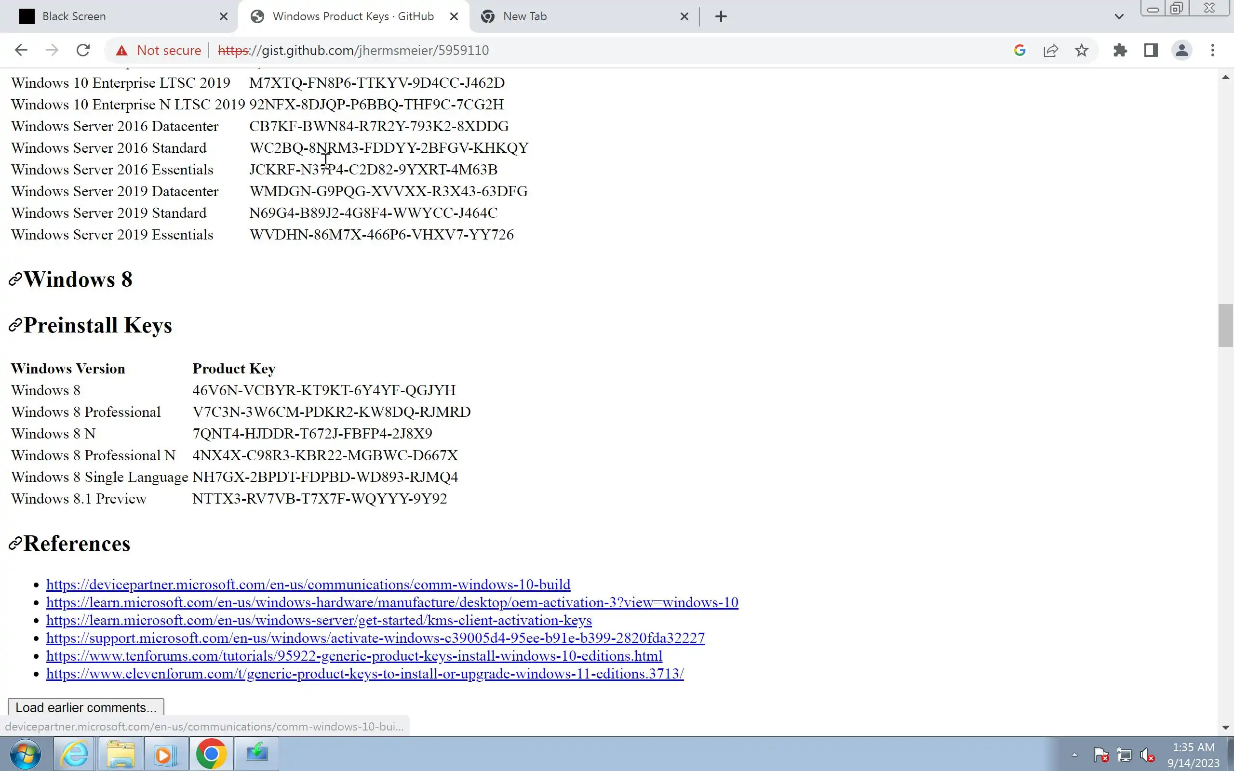This screenshot has width=1234, height=771.
Task: Toggle the browser side panel icon
Action: click(x=1151, y=50)
